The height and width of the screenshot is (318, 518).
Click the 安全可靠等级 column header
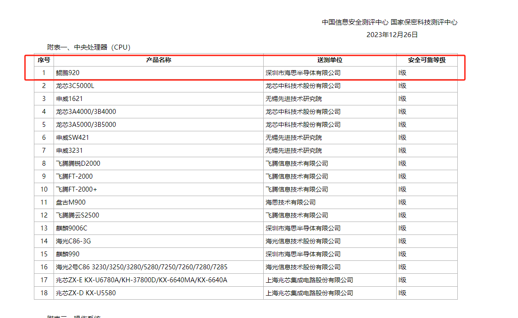(x=427, y=60)
